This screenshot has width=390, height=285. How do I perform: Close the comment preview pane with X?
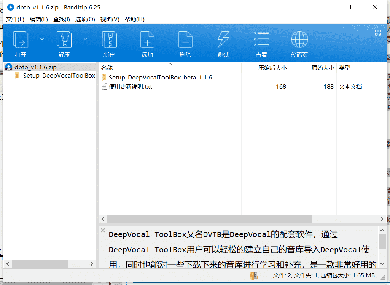tap(103, 230)
